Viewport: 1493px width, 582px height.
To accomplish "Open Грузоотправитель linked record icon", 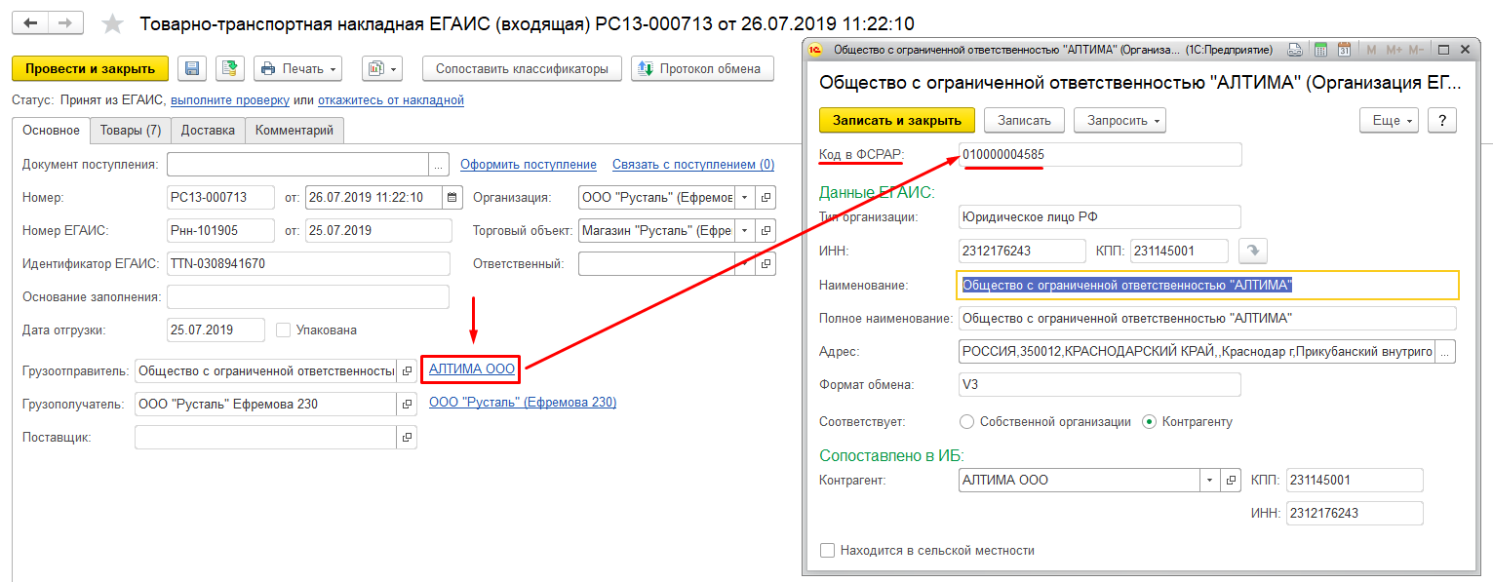I will [x=407, y=371].
